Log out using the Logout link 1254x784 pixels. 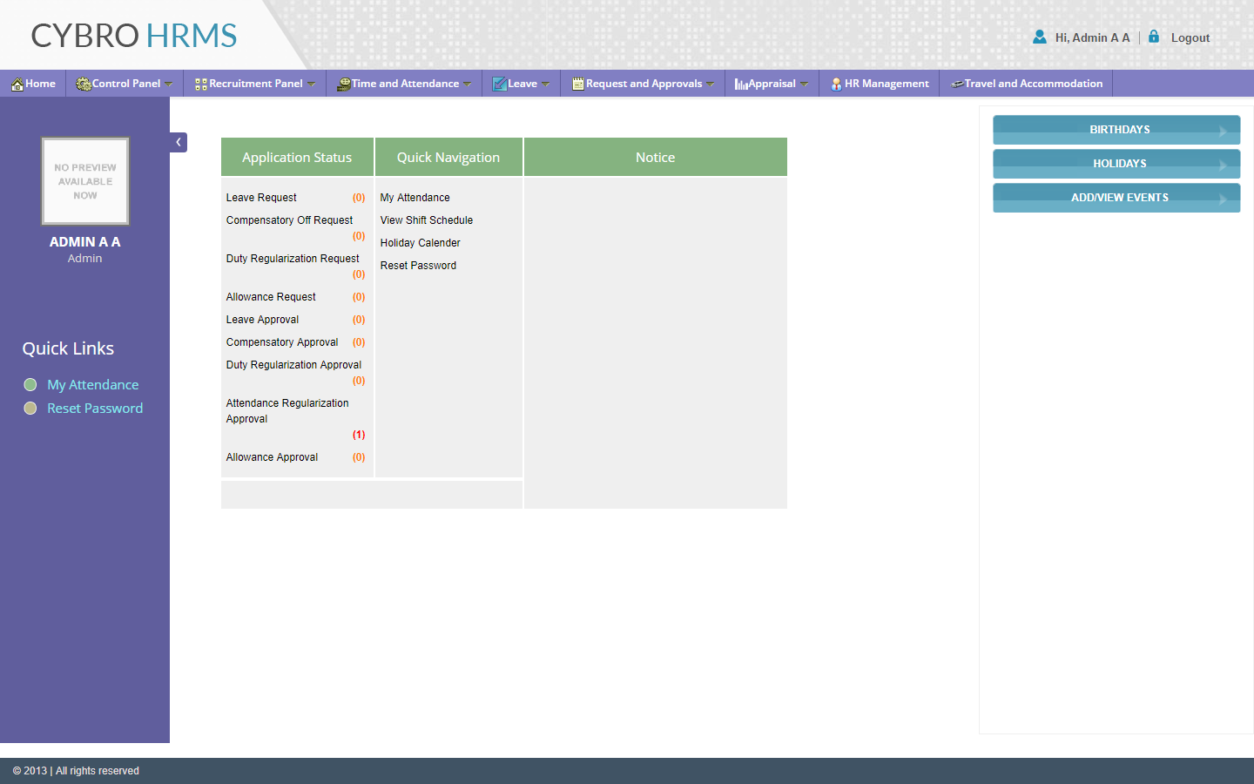pos(1190,37)
